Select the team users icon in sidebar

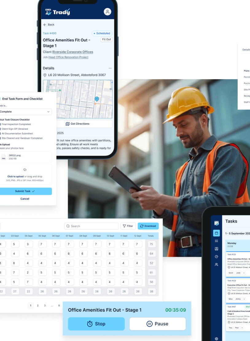[x=216, y=265]
